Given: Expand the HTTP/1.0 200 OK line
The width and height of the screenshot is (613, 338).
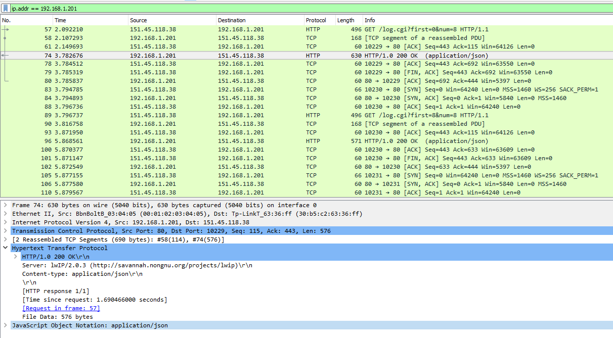Looking at the screenshot, I should pos(16,257).
